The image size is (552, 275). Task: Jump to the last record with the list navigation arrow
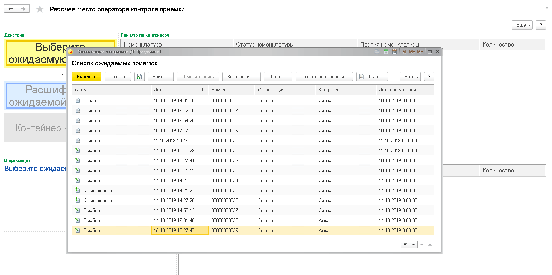click(x=430, y=244)
